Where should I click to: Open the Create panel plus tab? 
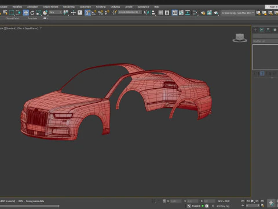pos(255,30)
